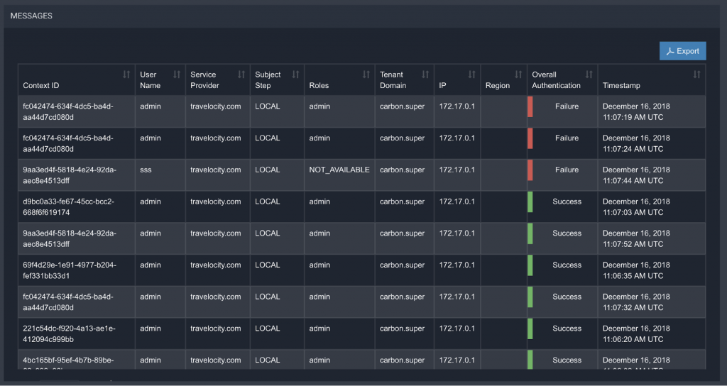Screen dimensions: 727x386
Task: Sort by Region column arrows
Action: [518, 75]
